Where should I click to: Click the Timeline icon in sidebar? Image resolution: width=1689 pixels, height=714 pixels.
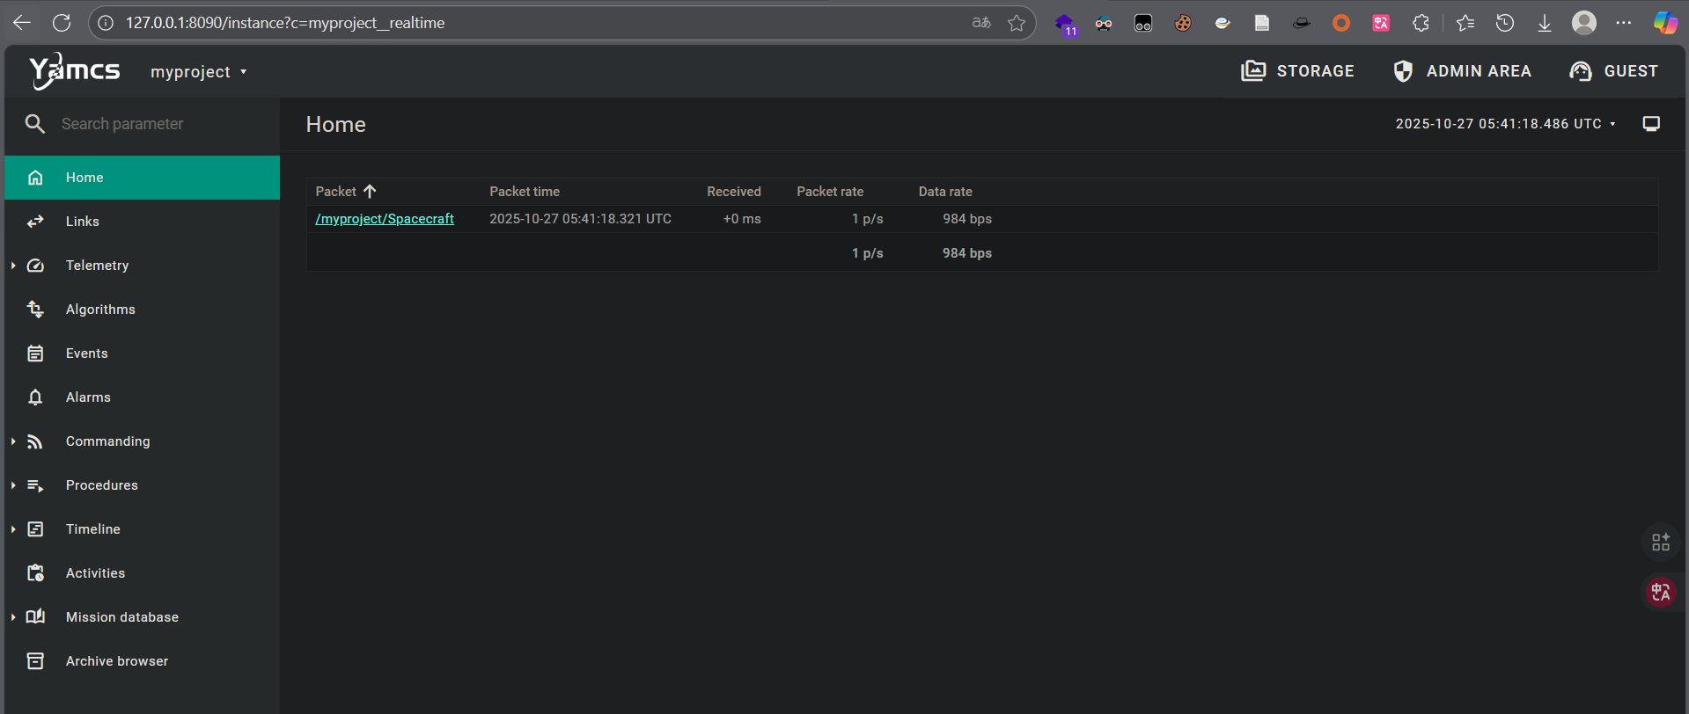coord(35,529)
